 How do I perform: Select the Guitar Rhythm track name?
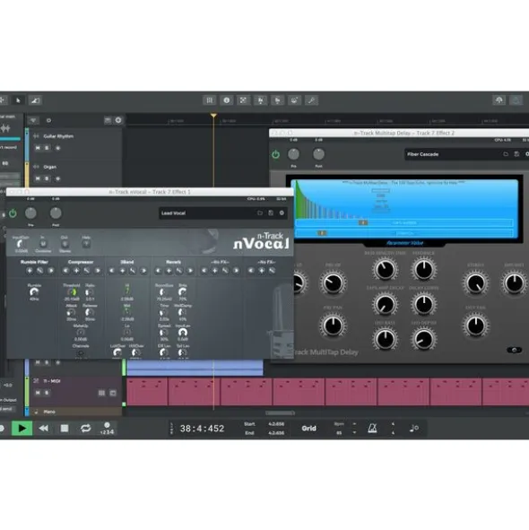point(58,136)
